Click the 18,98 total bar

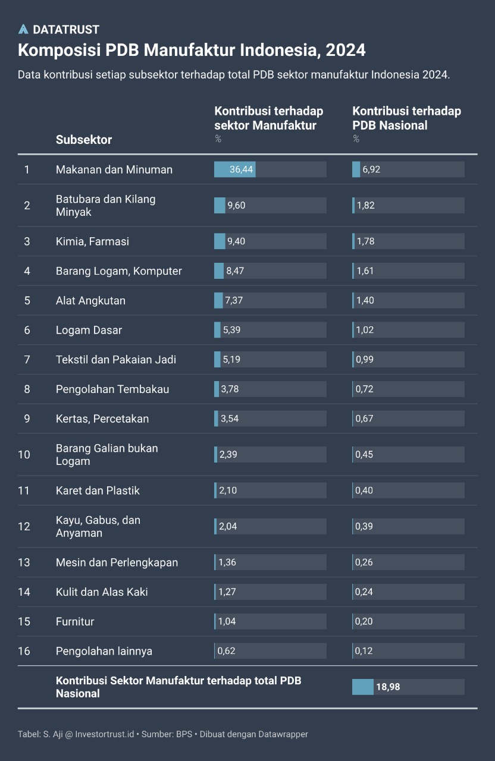[387, 687]
